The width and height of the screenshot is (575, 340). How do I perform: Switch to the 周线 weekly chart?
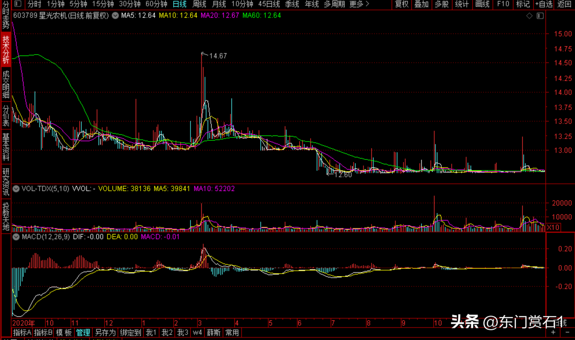199,4
